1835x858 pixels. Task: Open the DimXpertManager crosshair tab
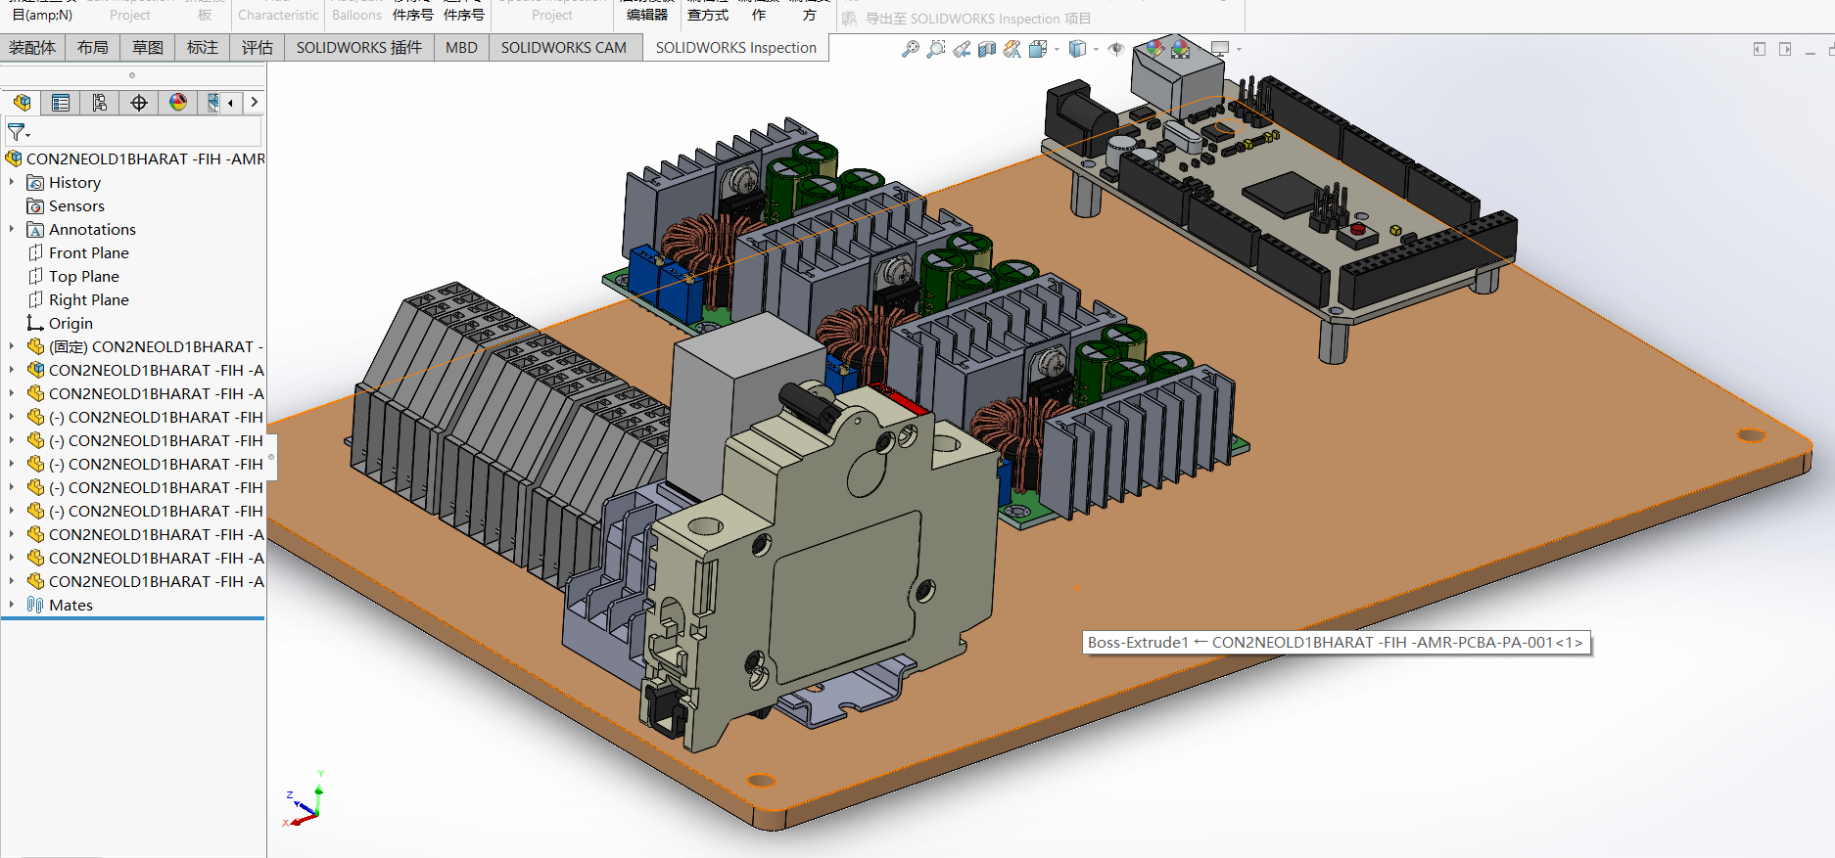[x=139, y=103]
